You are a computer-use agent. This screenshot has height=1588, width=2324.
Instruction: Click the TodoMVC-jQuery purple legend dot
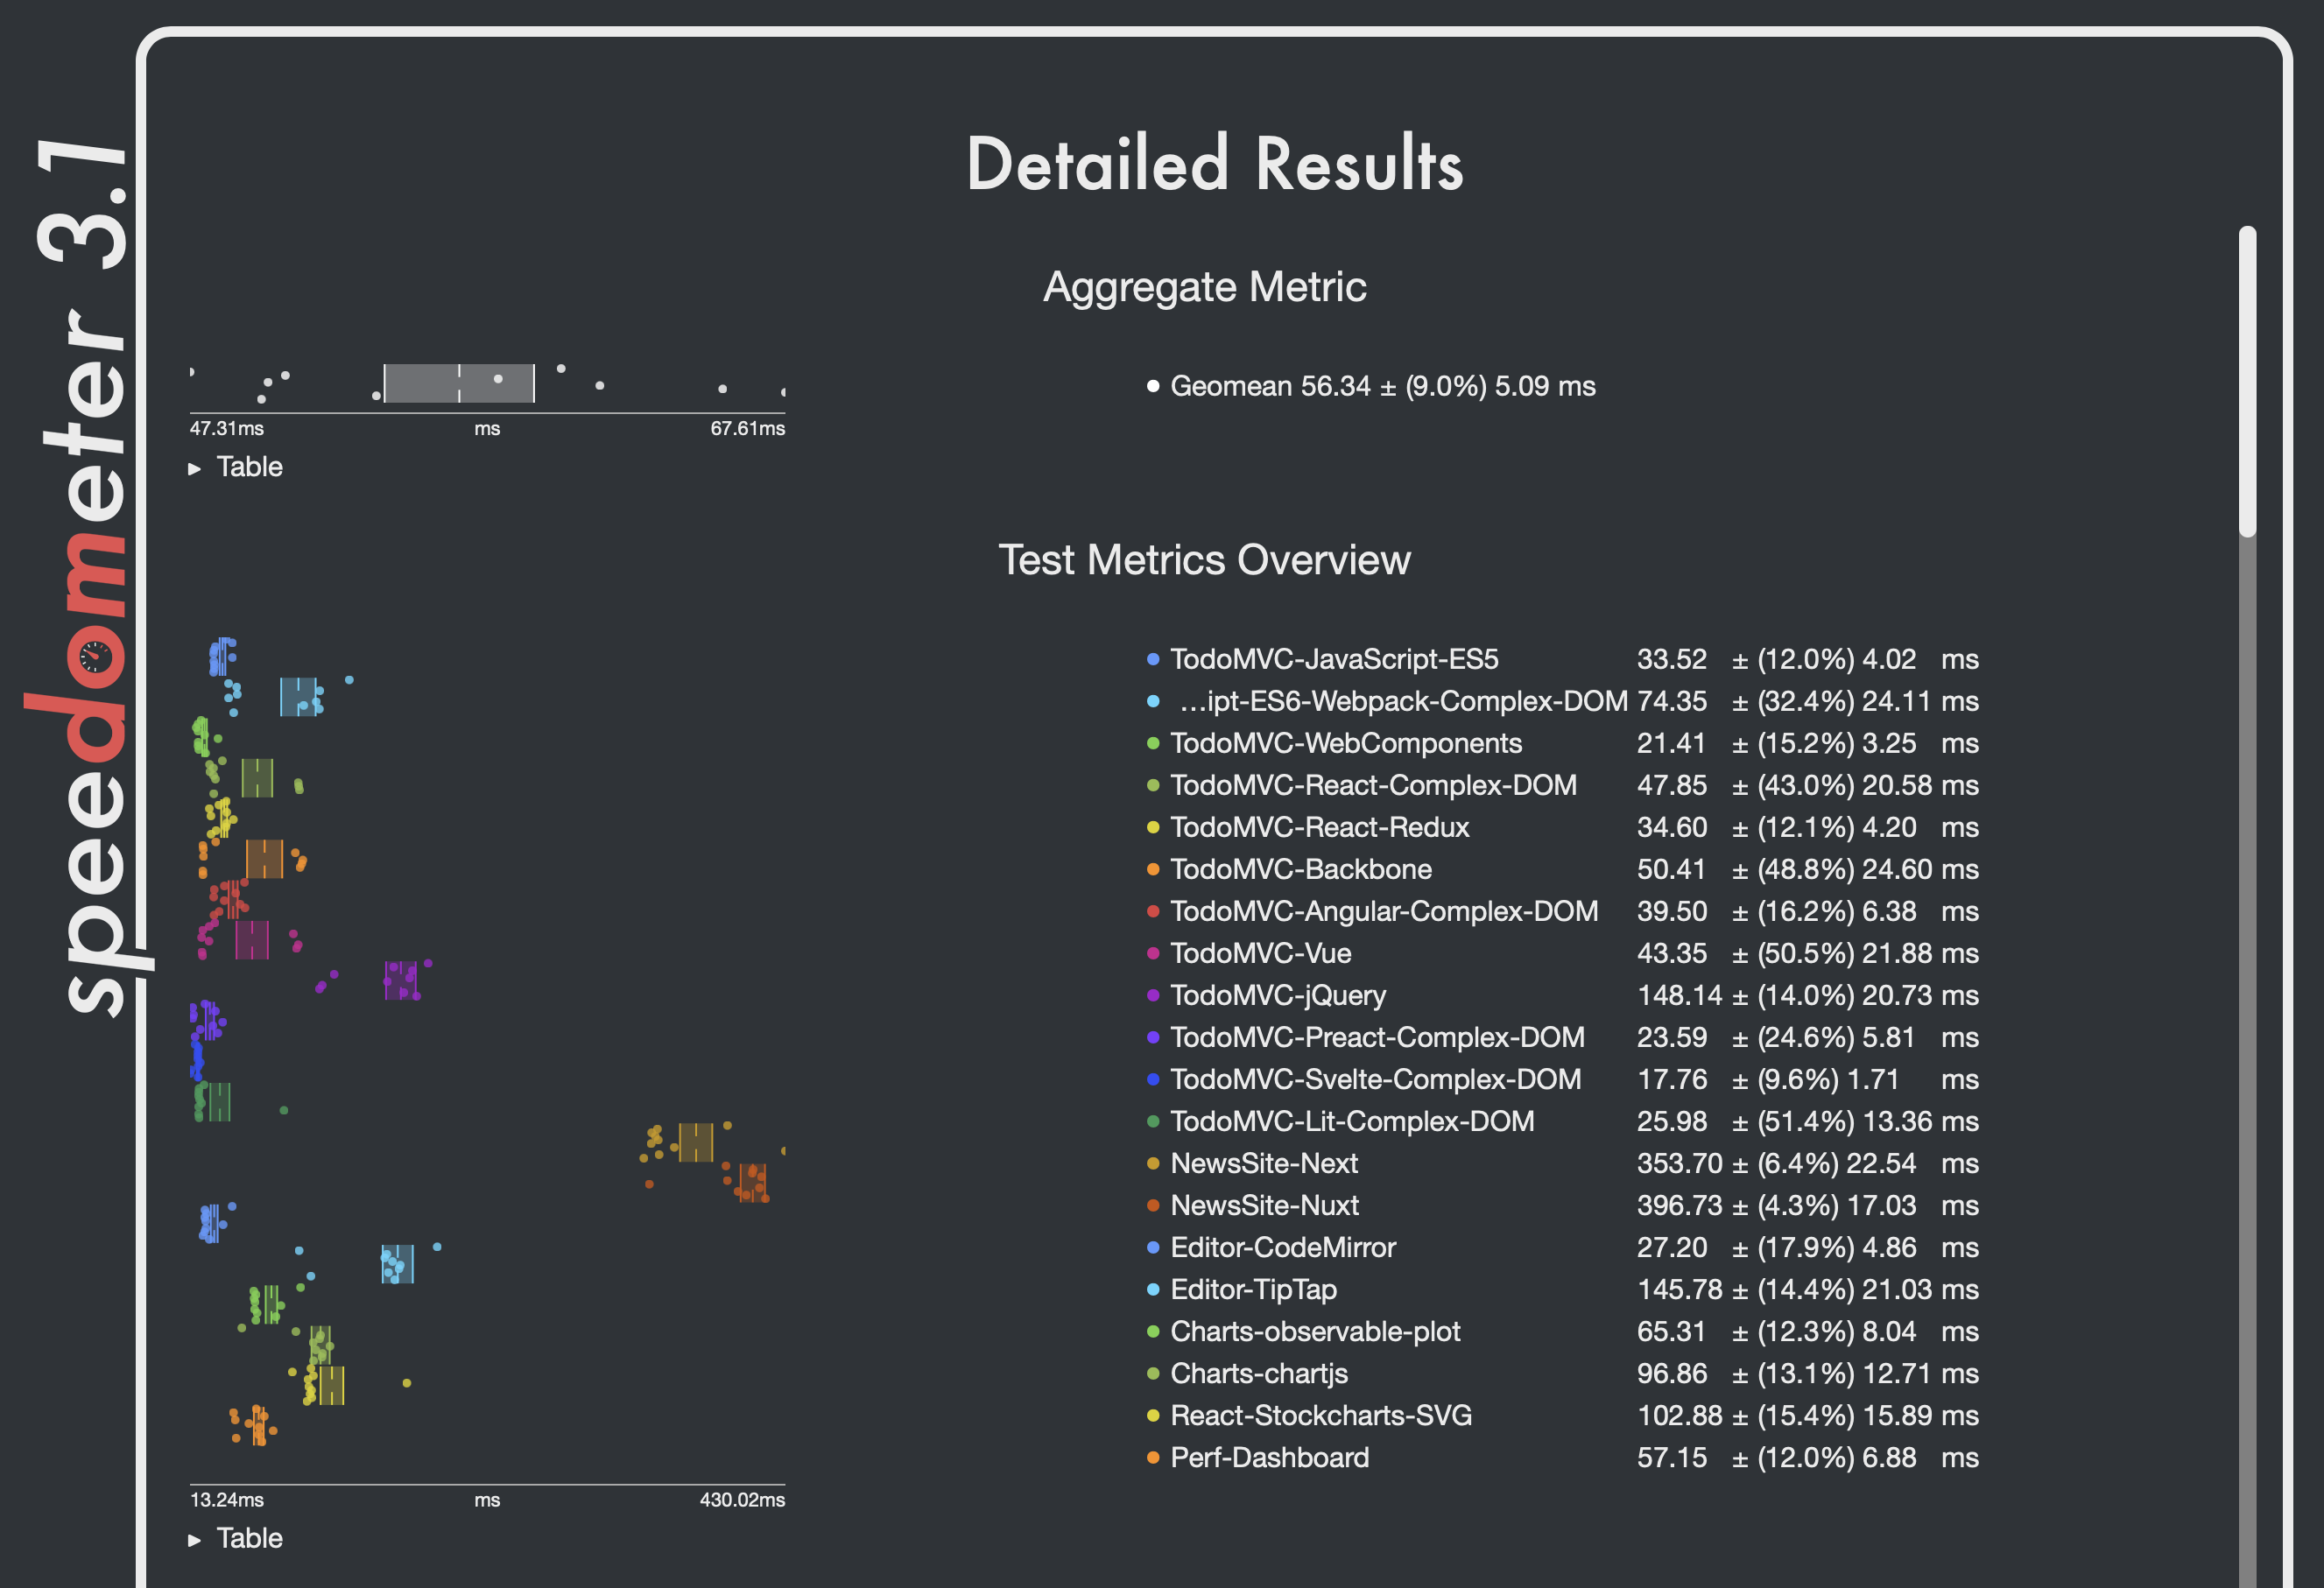(1153, 995)
